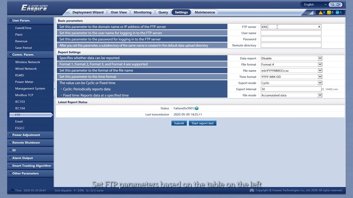Screen dimensions: 353x198
Task: Select ESGCC in sidebar
Action: click(x=20, y=128)
